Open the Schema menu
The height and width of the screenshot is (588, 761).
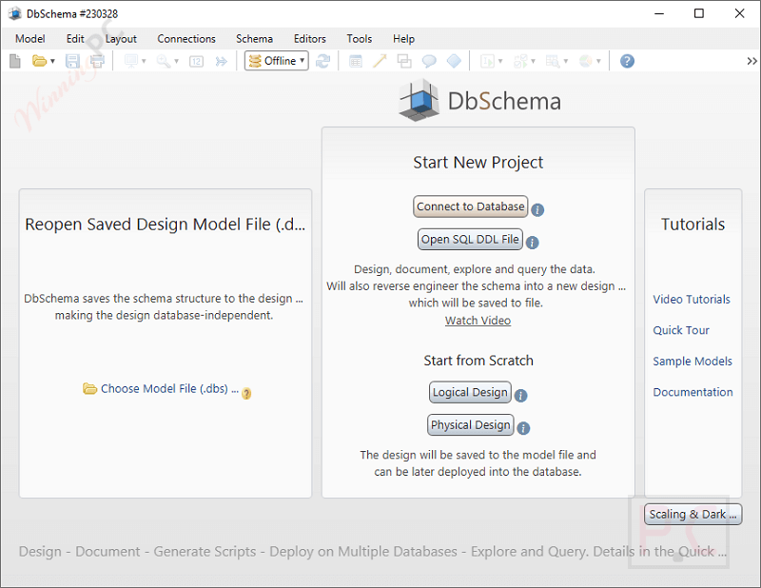(x=254, y=39)
